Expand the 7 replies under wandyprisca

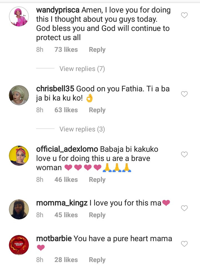[82, 69]
